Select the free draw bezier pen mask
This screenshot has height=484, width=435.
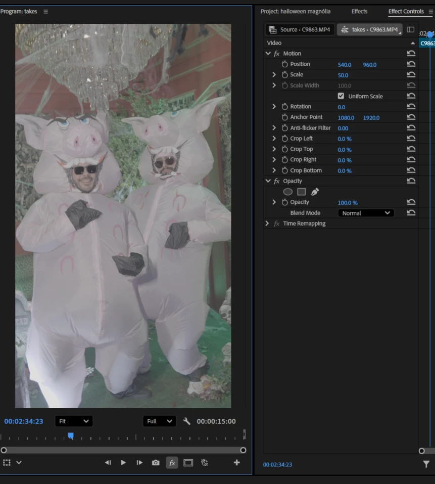[315, 192]
